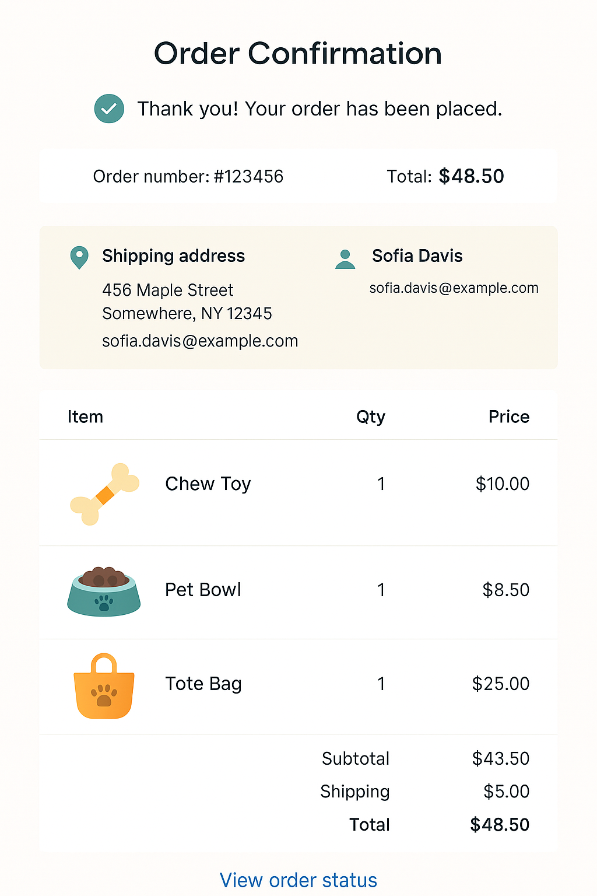597x896 pixels.
Task: Click the email under the shipping address
Action: pyautogui.click(x=200, y=341)
